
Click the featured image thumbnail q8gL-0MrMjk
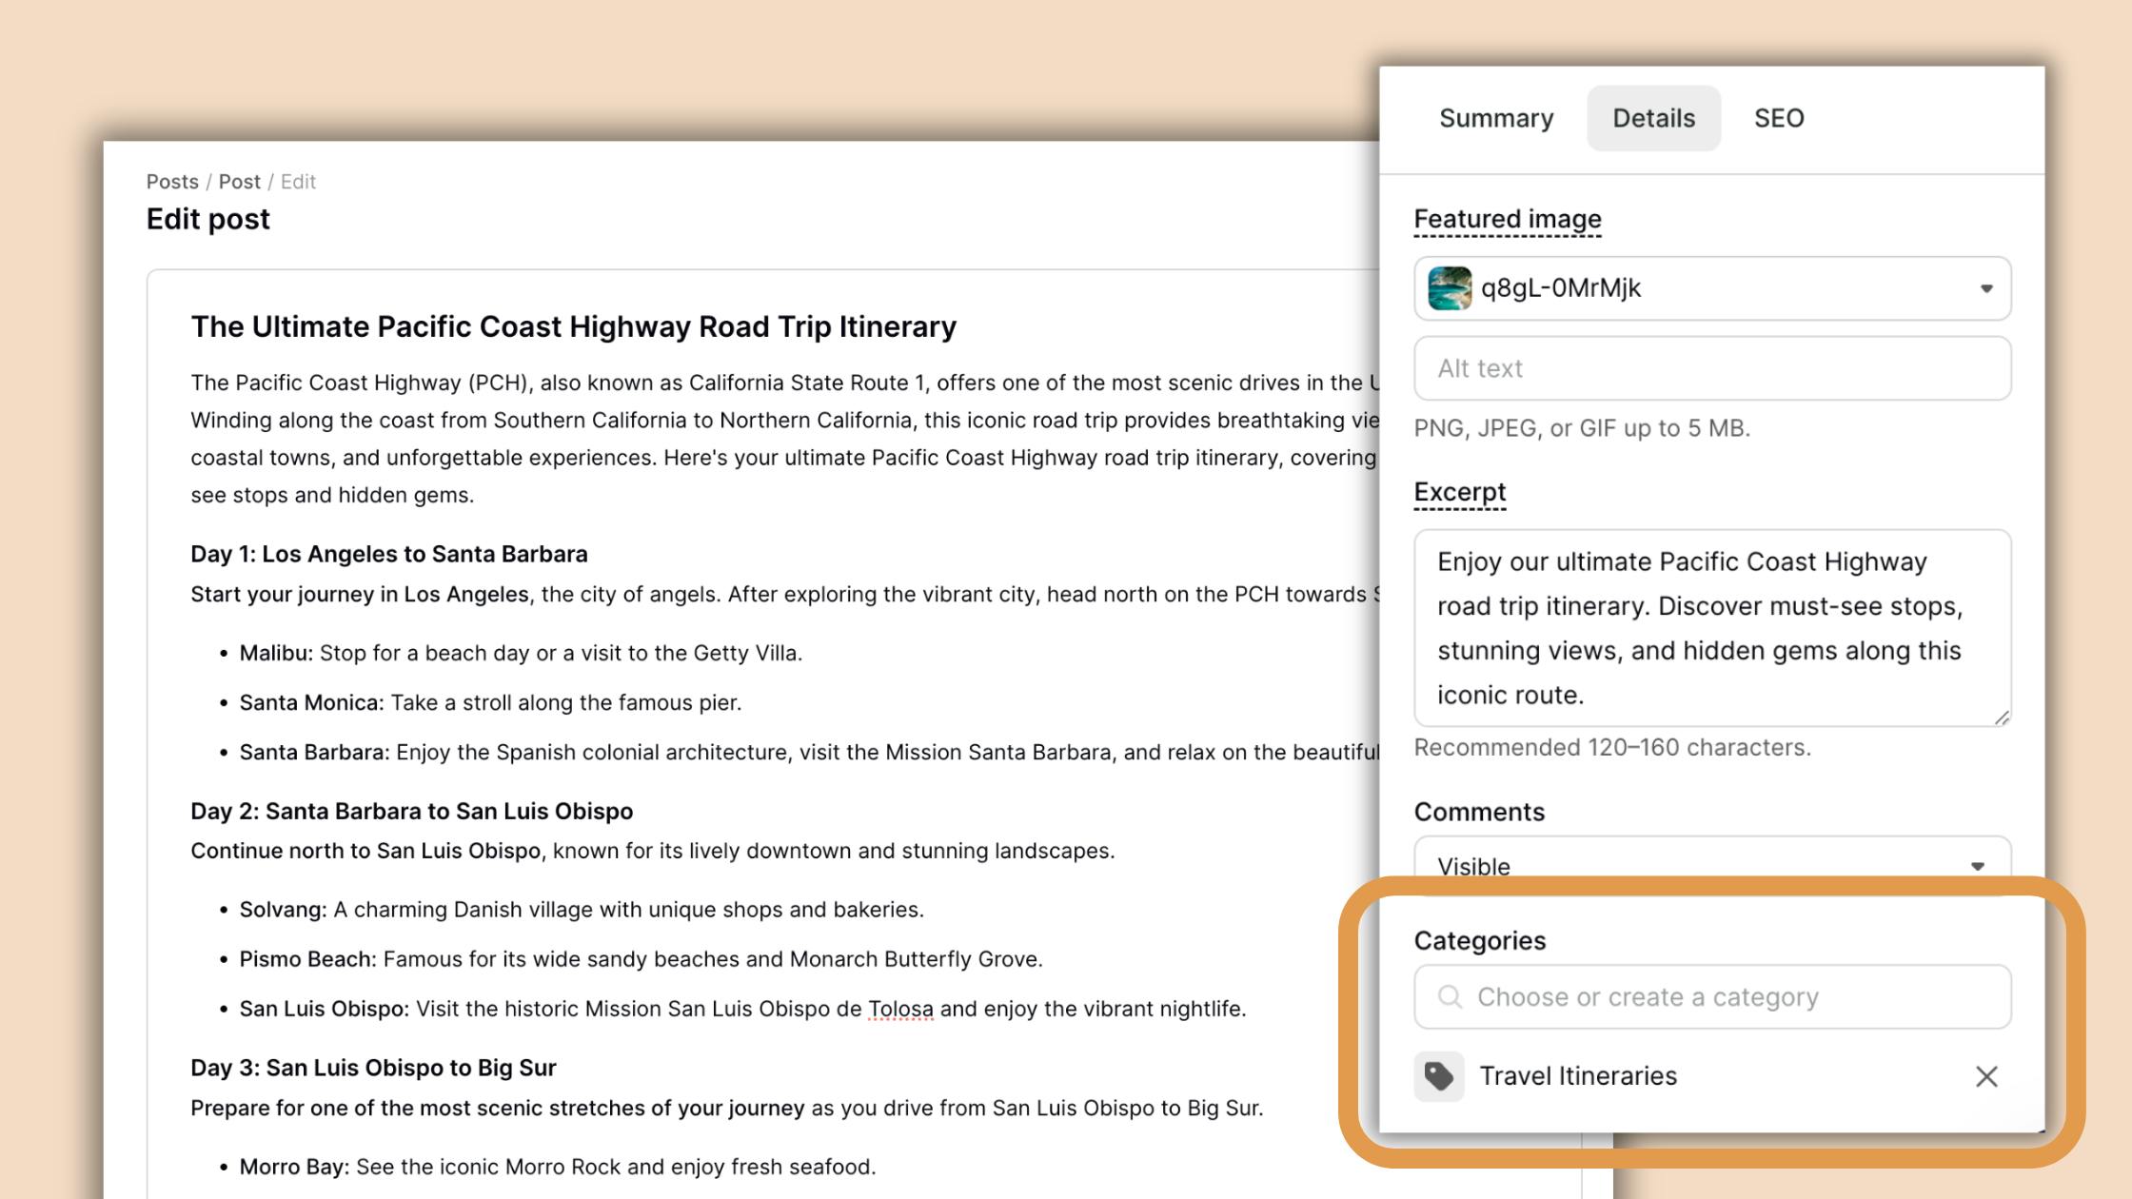coord(1450,288)
